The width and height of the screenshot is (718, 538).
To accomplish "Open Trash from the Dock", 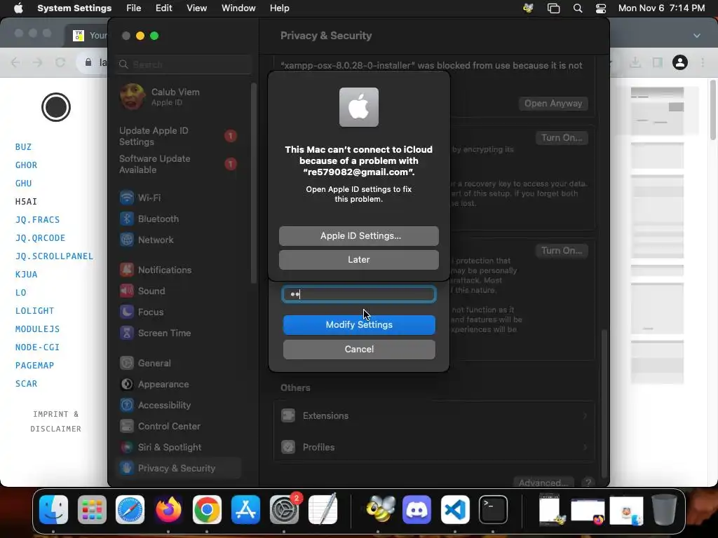I will [665, 509].
